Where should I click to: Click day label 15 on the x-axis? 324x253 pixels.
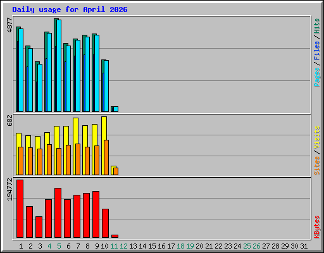[152, 246]
